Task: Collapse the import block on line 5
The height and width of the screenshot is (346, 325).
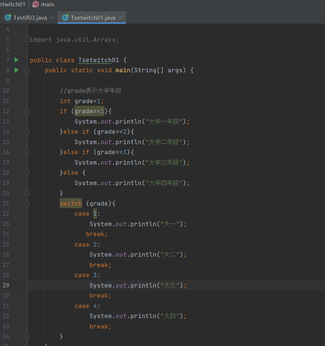Action: pos(27,39)
